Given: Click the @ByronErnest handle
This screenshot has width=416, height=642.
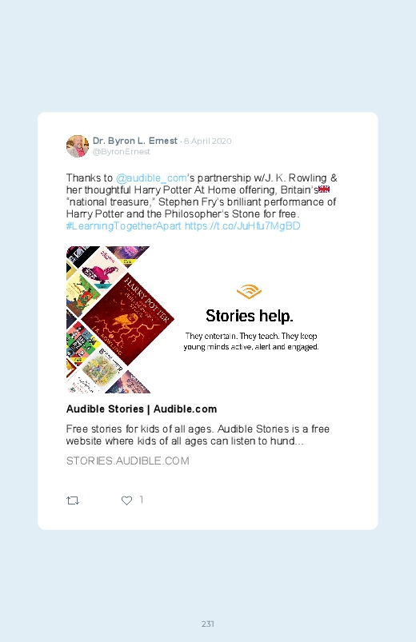Looking at the screenshot, I should click(122, 152).
